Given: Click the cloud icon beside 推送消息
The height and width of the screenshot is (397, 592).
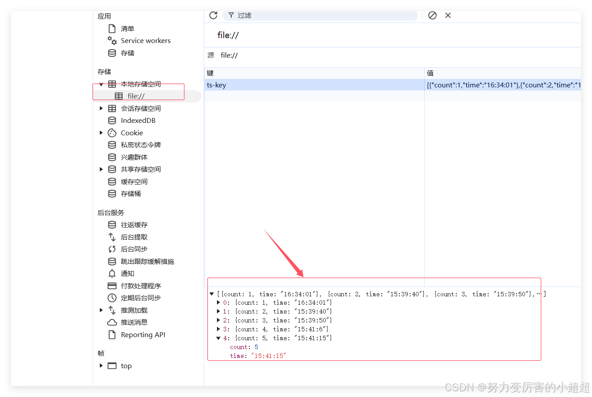Looking at the screenshot, I should click(112, 322).
